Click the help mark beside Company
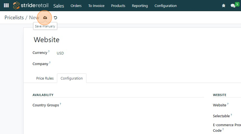Screen dimensions: 241x134 tap(50, 63)
